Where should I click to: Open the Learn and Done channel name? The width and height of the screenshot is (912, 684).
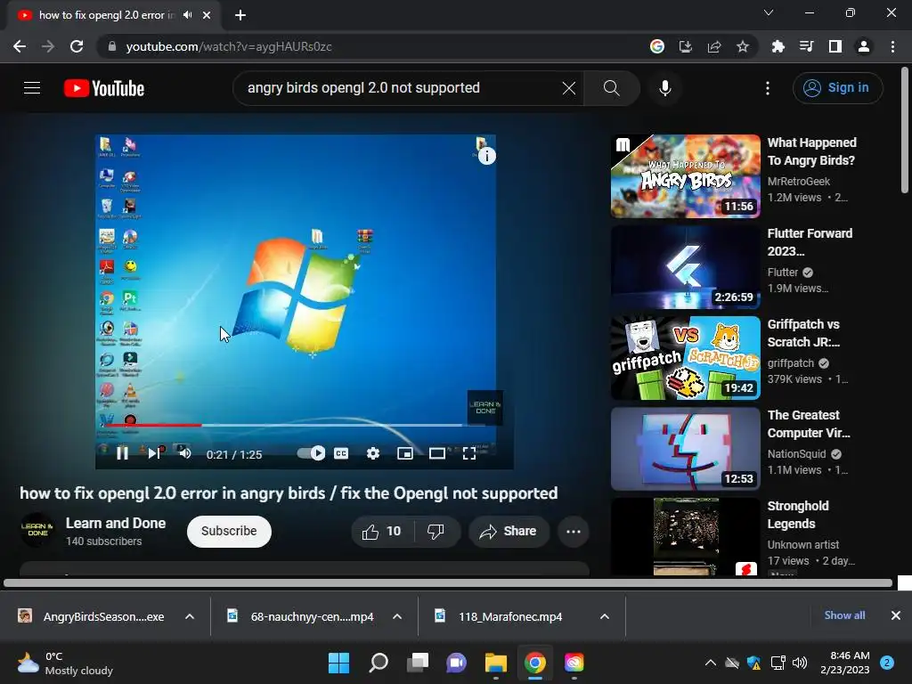116,523
